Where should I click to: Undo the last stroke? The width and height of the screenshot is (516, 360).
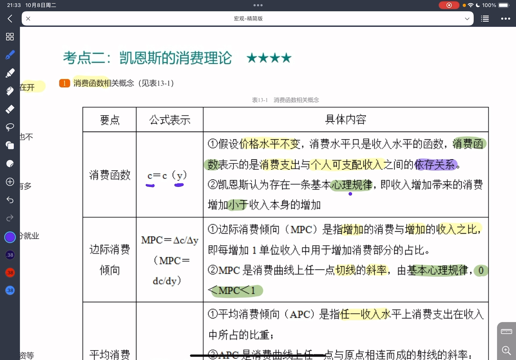coord(10,200)
